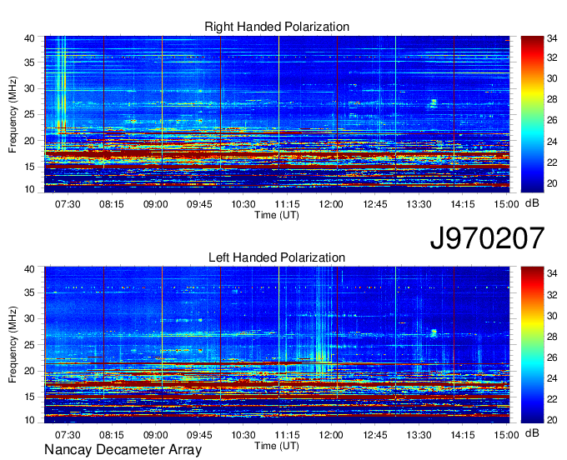Click the left-handed polarization spectrogram
This screenshot has width=567, height=460.
tap(277, 345)
